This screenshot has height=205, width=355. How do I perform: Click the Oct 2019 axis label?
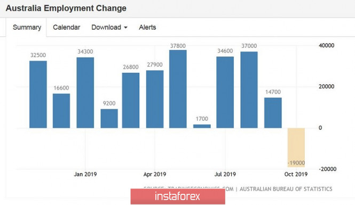click(x=296, y=174)
